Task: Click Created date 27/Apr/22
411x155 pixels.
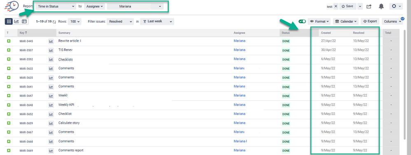Action: click(329, 41)
